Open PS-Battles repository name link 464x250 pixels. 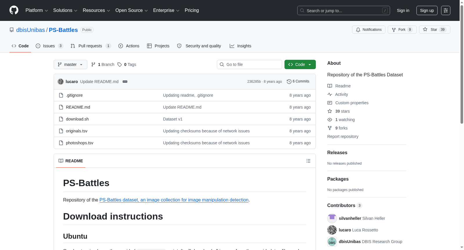63,30
